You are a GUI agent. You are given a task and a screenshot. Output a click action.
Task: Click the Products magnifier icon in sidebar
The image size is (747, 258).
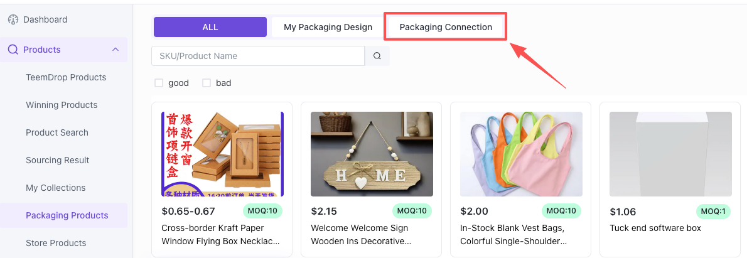point(13,50)
